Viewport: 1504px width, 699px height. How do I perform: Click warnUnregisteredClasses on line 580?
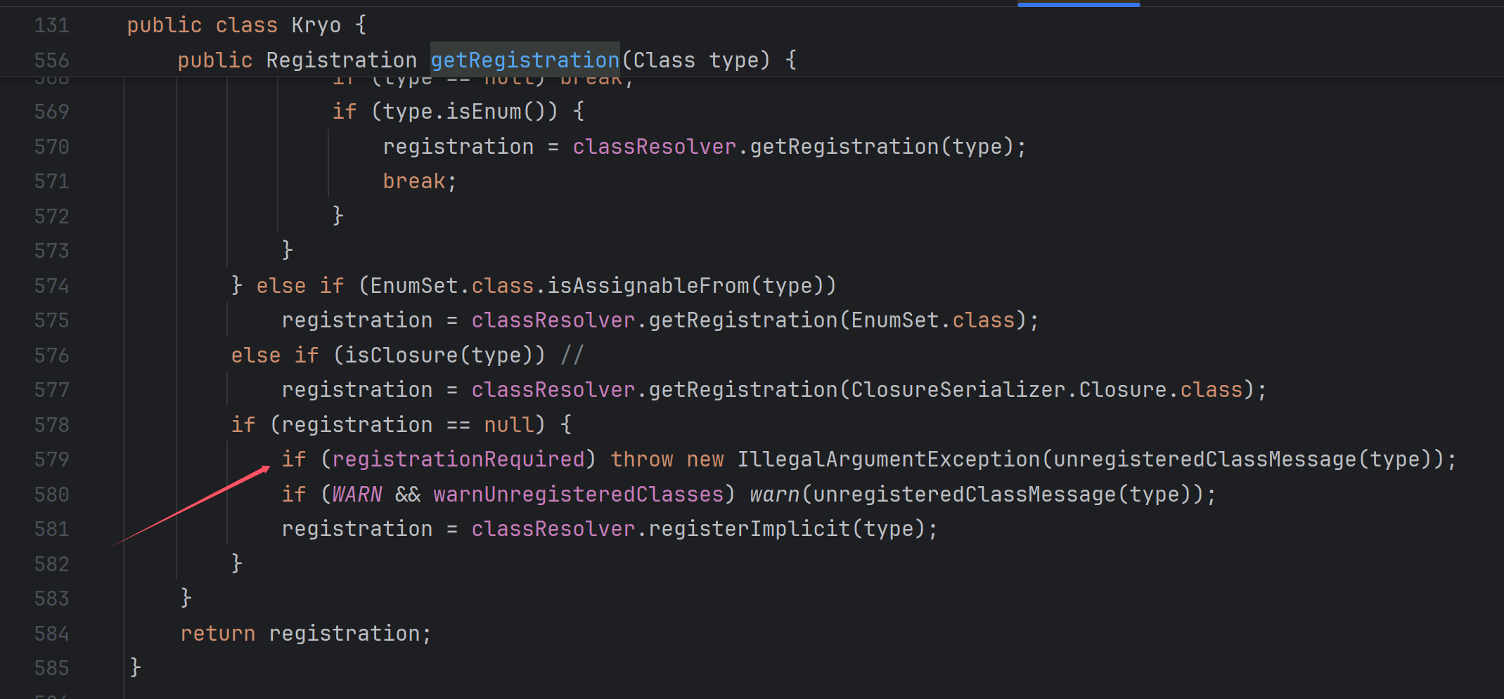click(579, 495)
